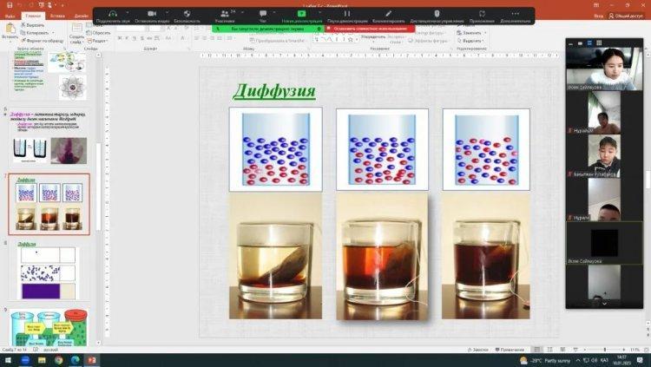Expand Zoom audio options arrow
The width and height of the screenshot is (651, 367).
pyautogui.click(x=127, y=12)
